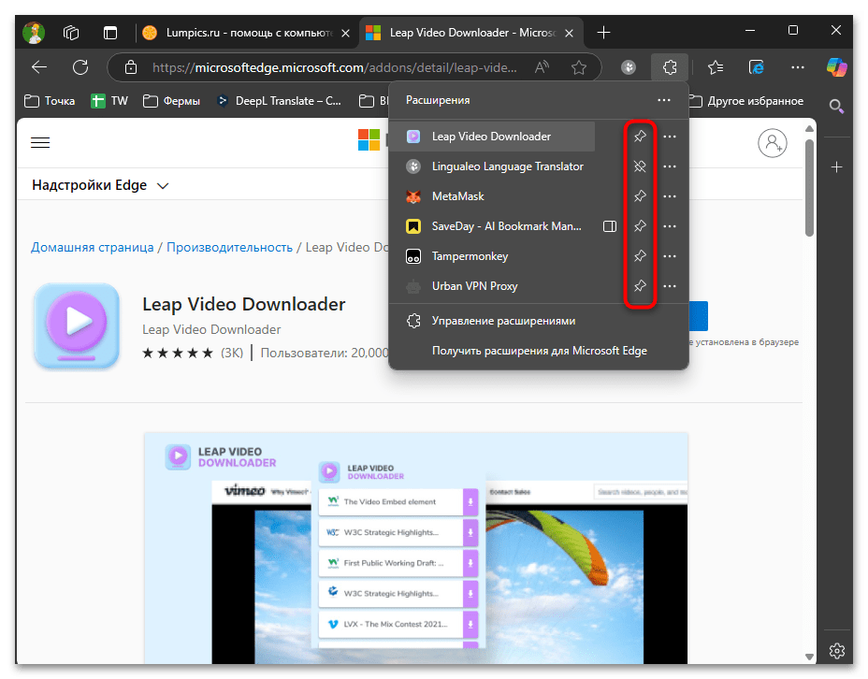Open the Другое избранное folder

coord(745,101)
